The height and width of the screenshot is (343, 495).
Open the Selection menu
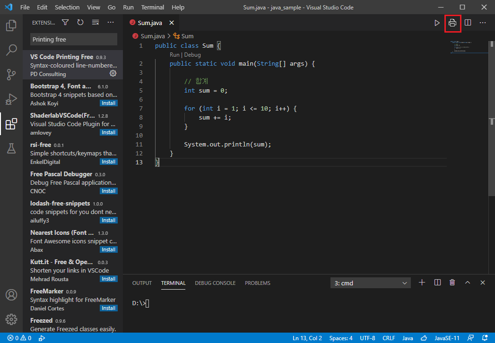tap(67, 7)
